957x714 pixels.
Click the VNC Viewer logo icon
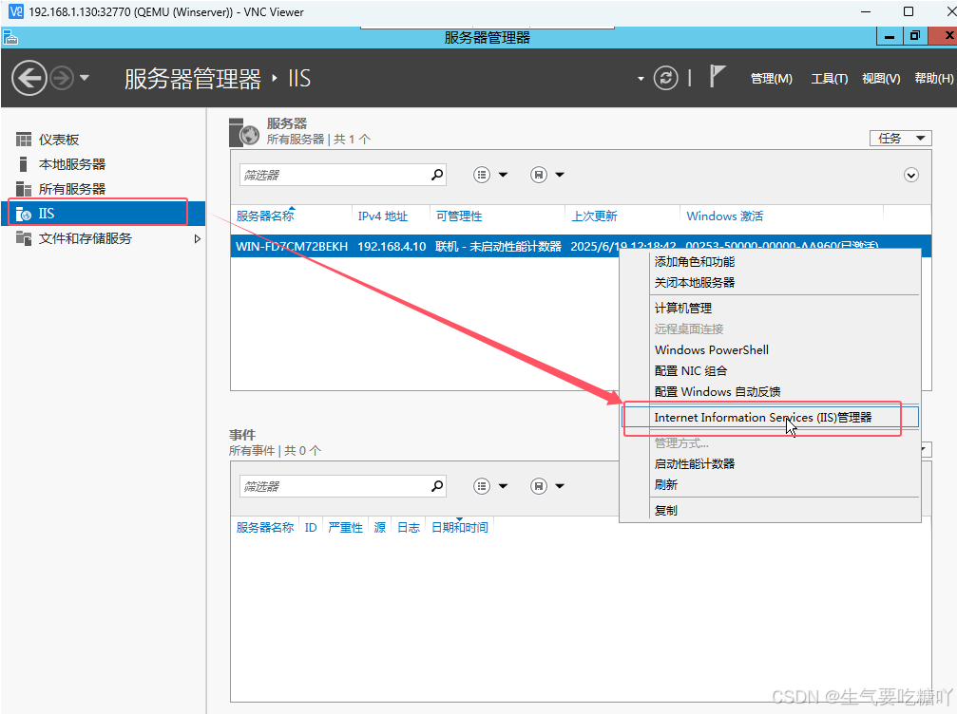tap(16, 11)
